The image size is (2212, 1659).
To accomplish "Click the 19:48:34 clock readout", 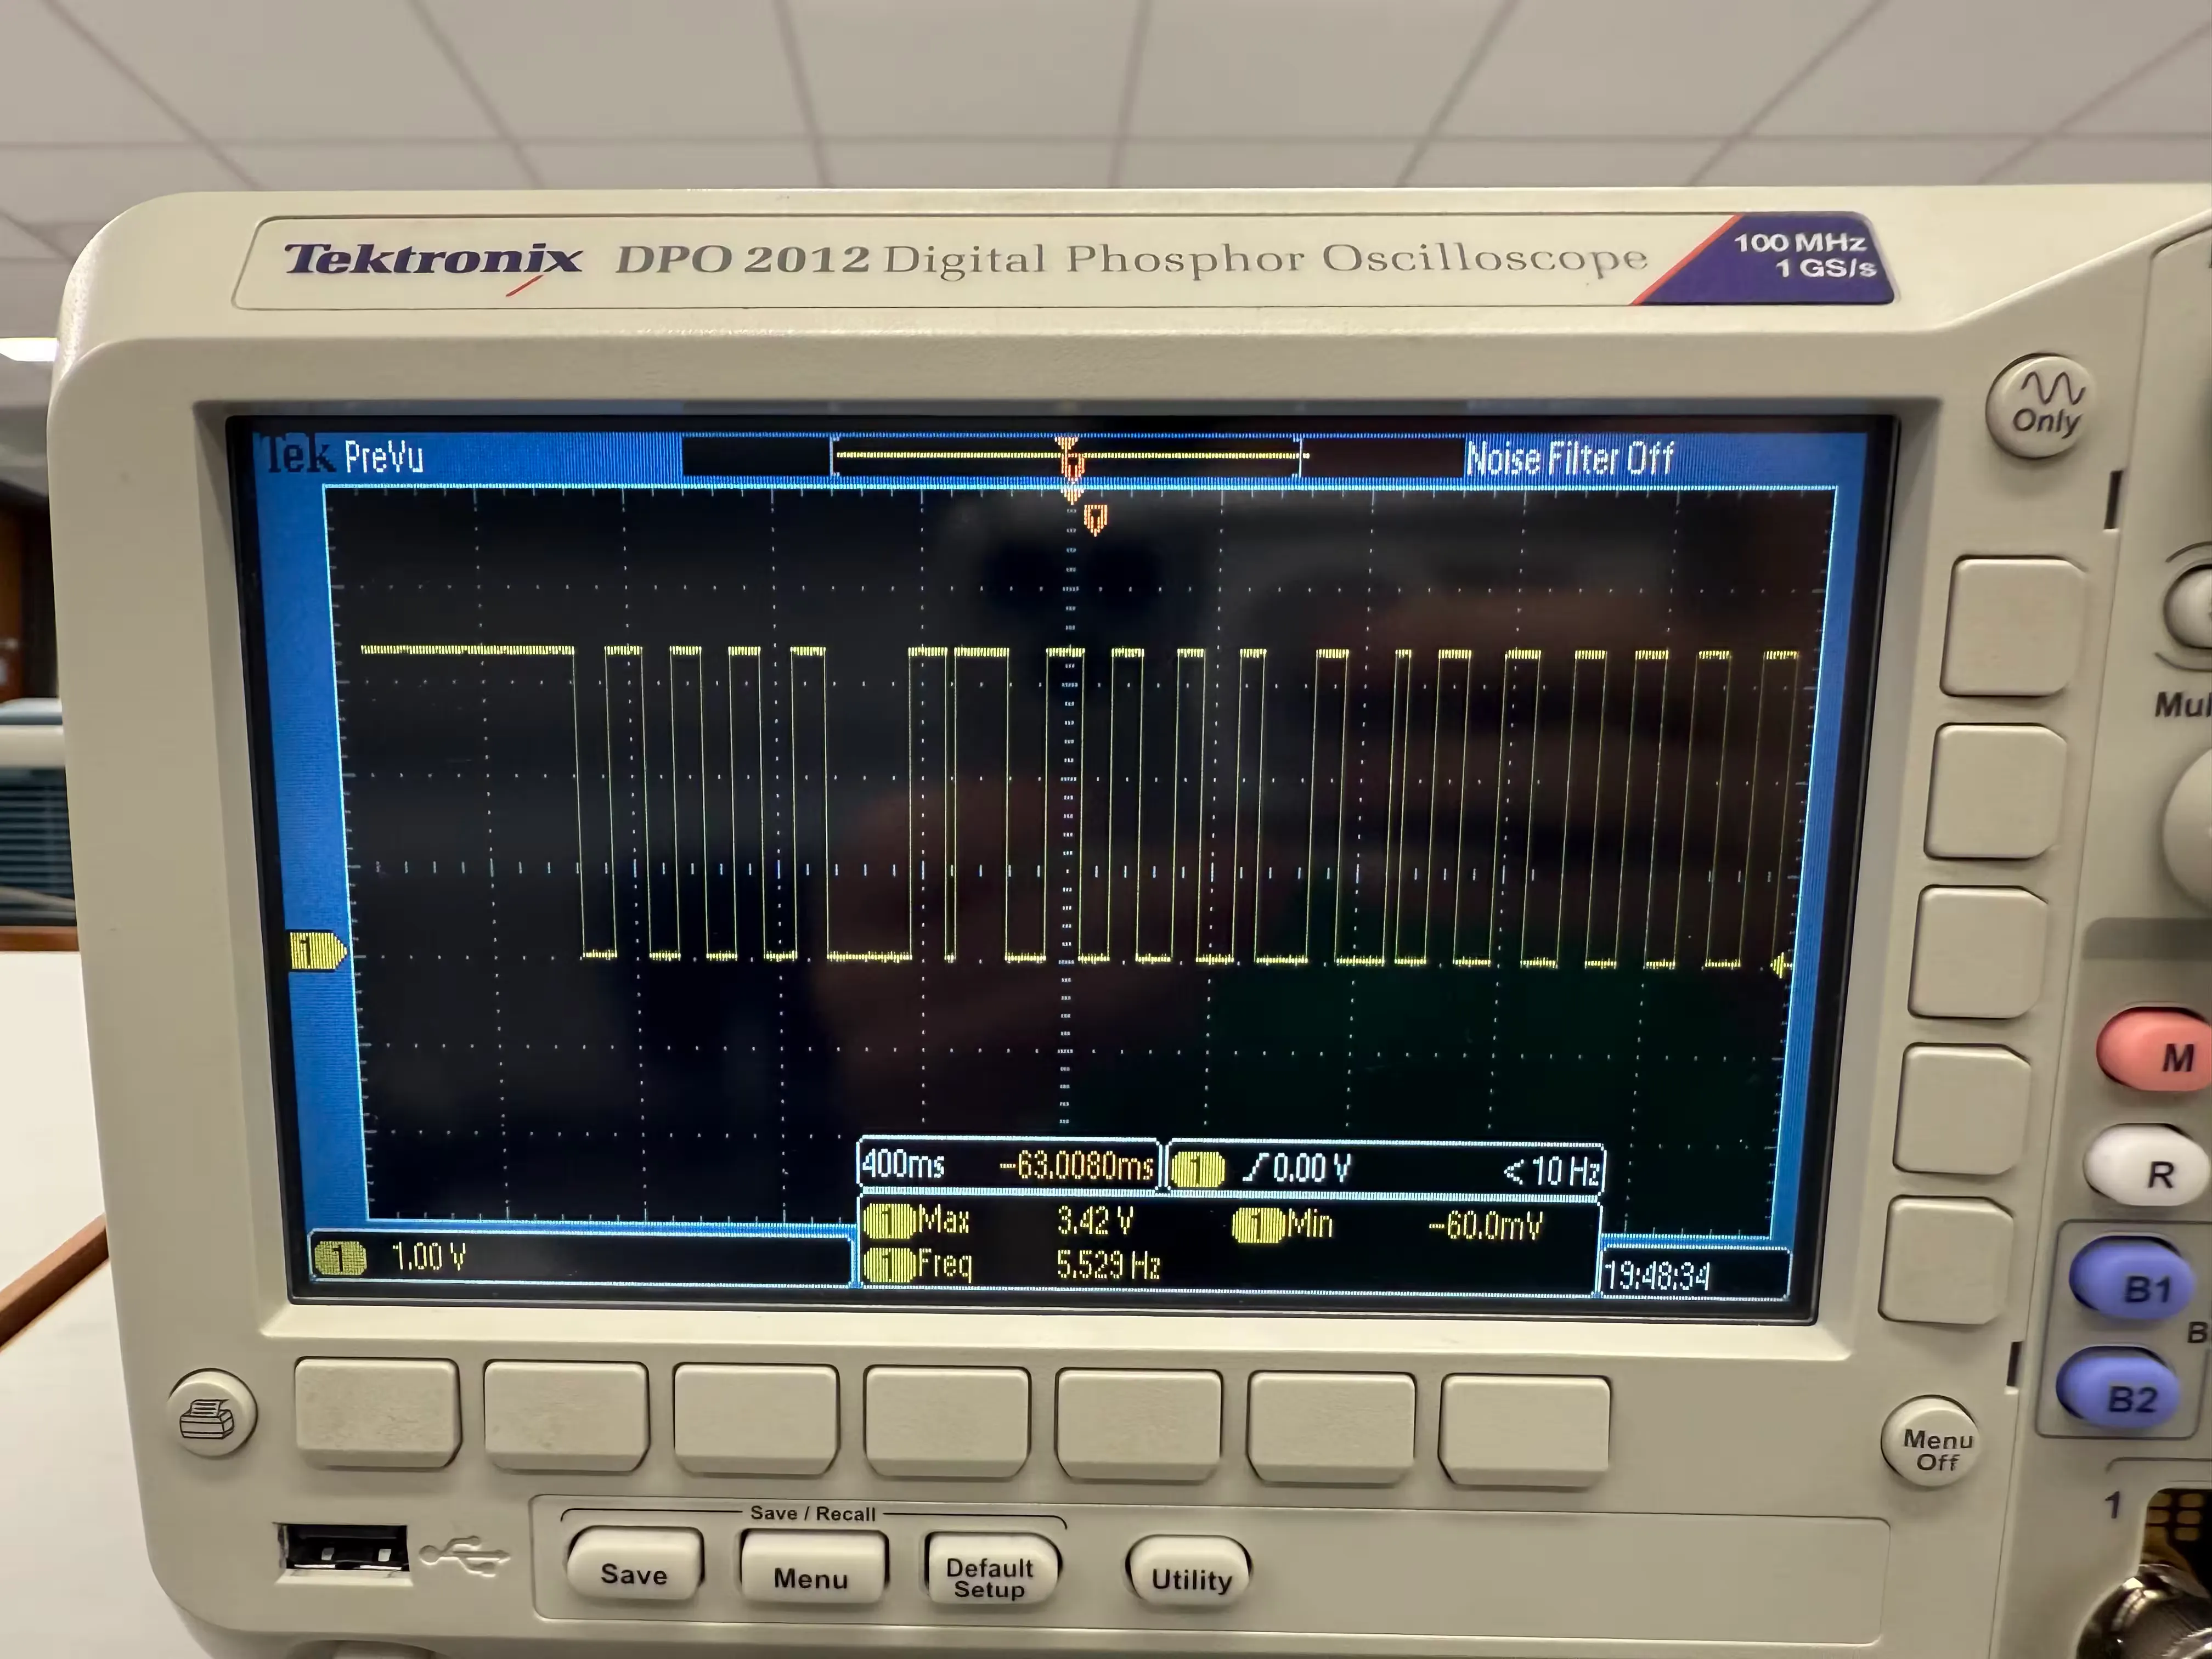I will (x=1656, y=1276).
